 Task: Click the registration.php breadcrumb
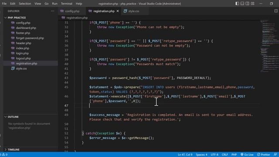click(x=77, y=17)
